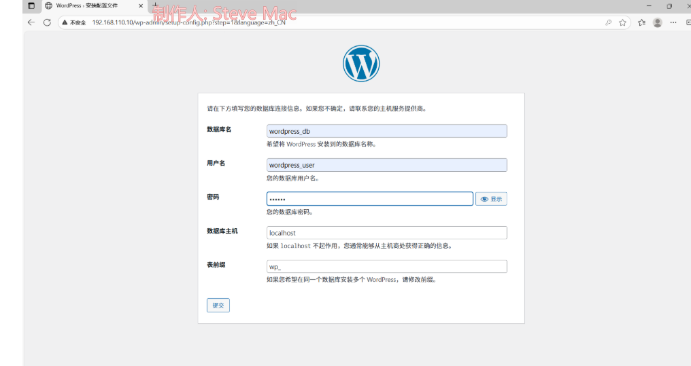Reload the page with refresh icon
Screen dimensions: 691x366
[47, 22]
